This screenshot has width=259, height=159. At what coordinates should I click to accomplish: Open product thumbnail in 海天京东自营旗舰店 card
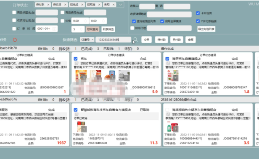173,75
